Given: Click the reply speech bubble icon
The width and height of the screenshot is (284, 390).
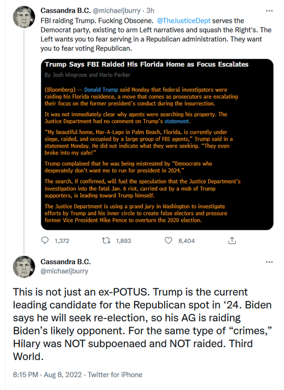Looking at the screenshot, I should (x=45, y=240).
